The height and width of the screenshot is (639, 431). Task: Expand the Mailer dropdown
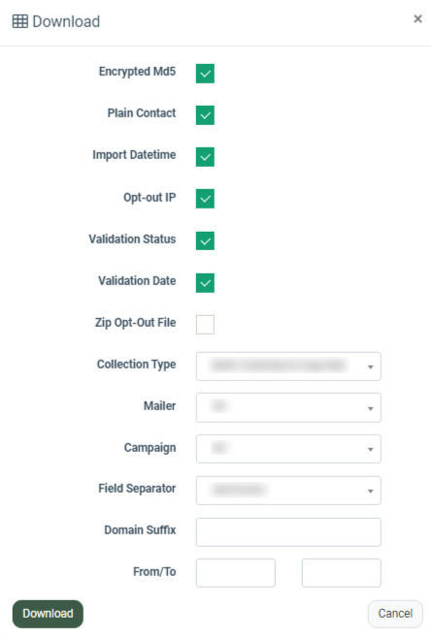tap(288, 407)
